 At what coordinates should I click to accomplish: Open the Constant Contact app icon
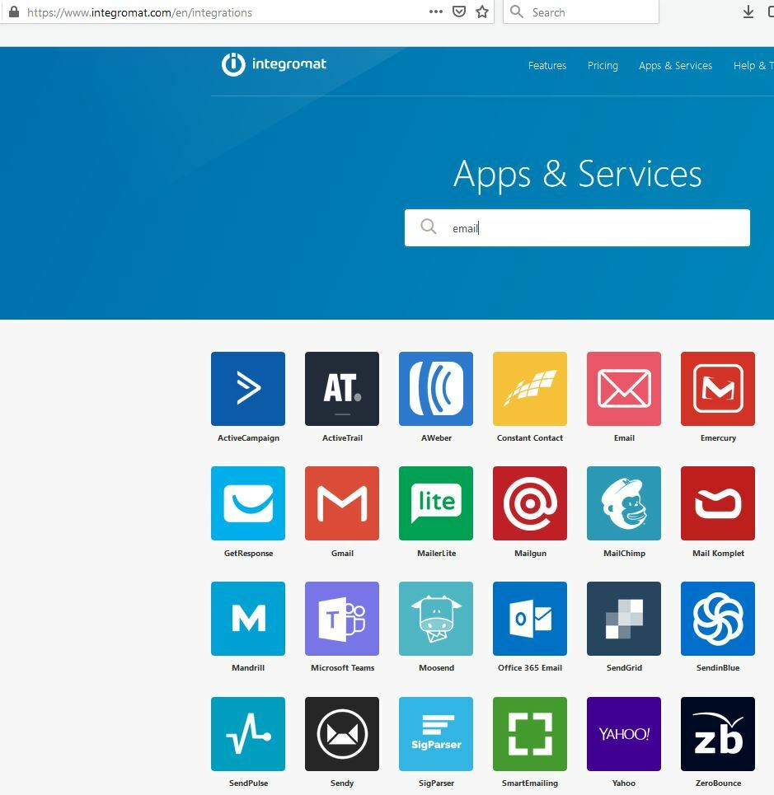(x=530, y=389)
